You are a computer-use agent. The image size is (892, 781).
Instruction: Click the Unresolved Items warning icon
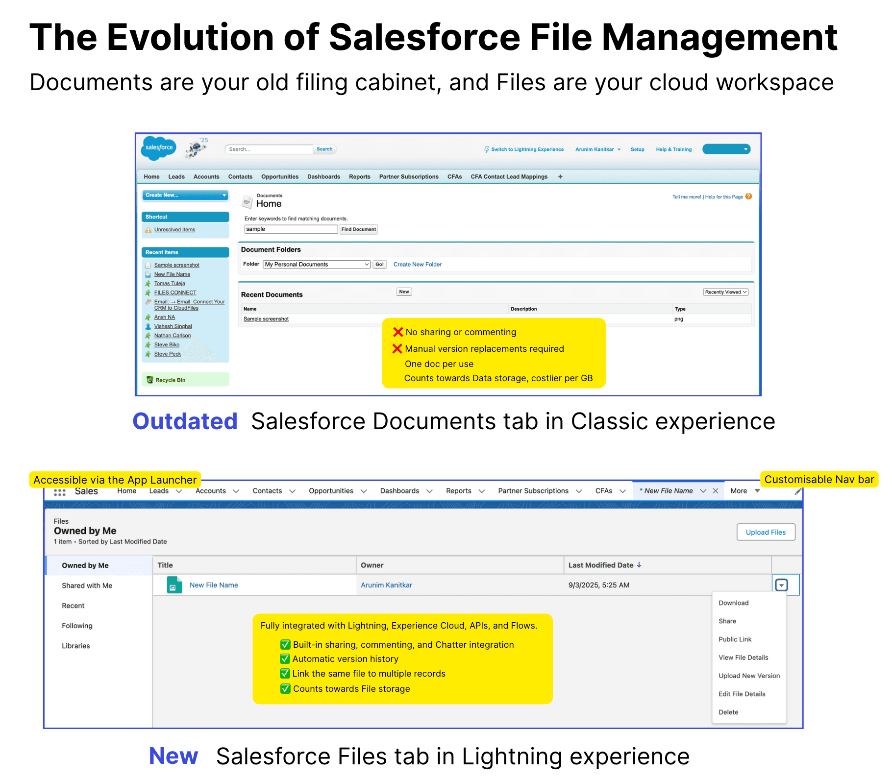(148, 230)
